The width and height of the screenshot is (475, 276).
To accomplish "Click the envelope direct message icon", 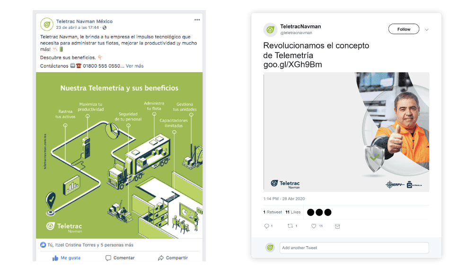I will [337, 226].
